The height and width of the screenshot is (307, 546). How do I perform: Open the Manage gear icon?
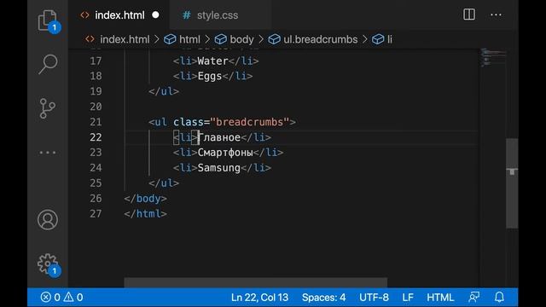click(48, 264)
